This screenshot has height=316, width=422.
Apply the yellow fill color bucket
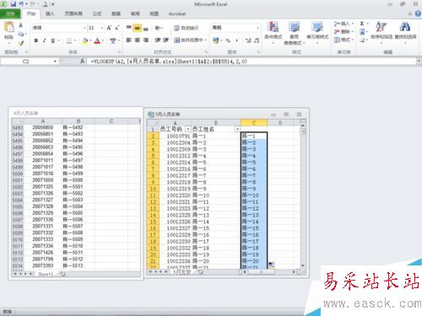85,41
